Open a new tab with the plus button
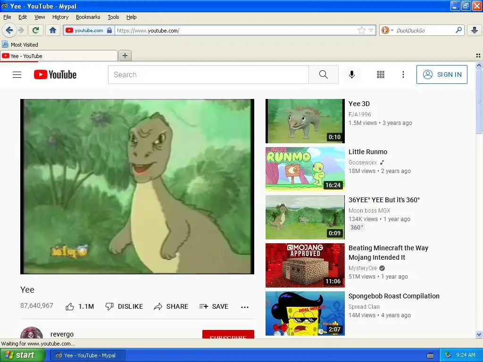The width and height of the screenshot is (483, 362). tap(125, 56)
